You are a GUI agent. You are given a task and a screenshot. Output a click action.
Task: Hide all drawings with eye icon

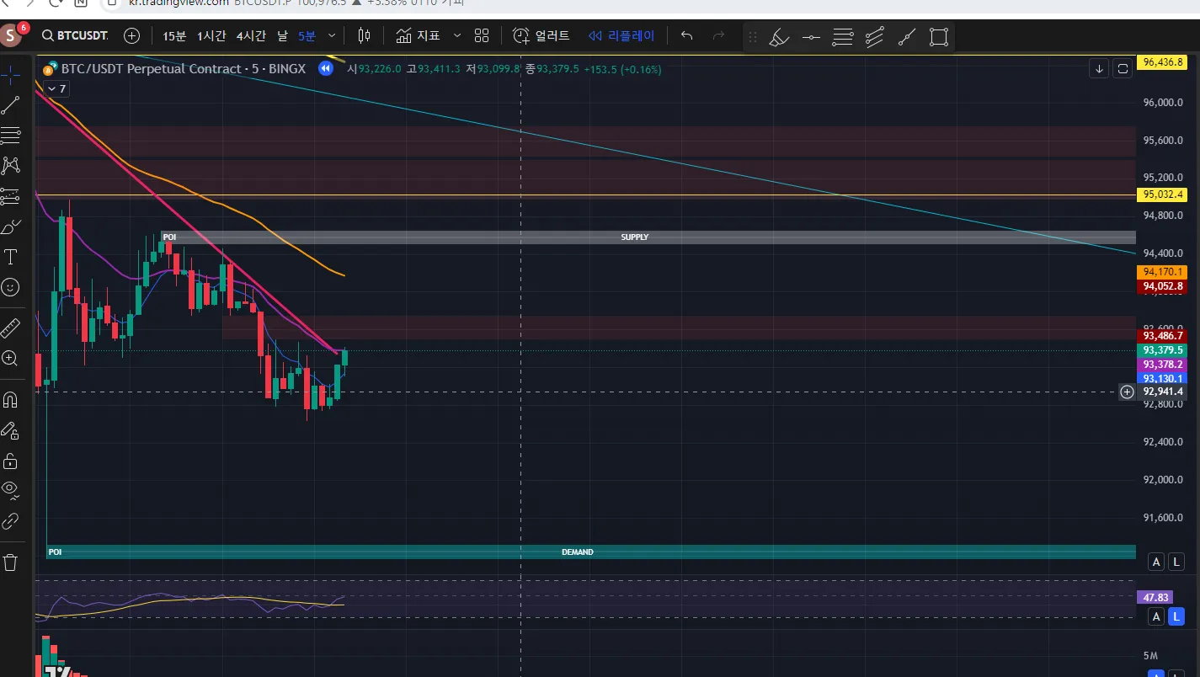click(x=11, y=491)
